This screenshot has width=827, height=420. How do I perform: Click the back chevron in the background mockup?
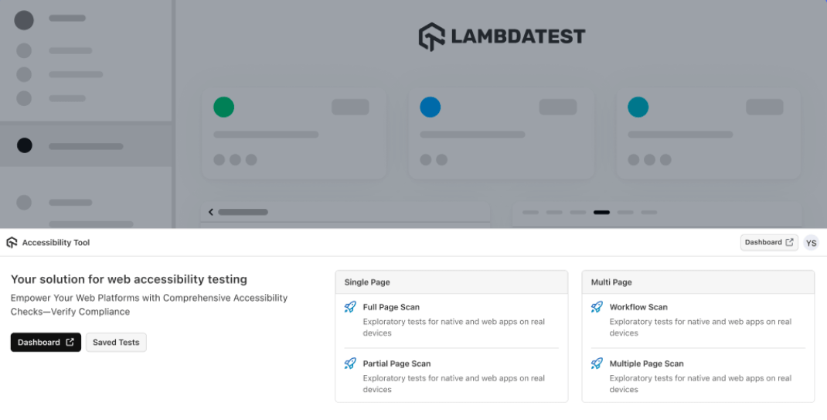pos(211,212)
